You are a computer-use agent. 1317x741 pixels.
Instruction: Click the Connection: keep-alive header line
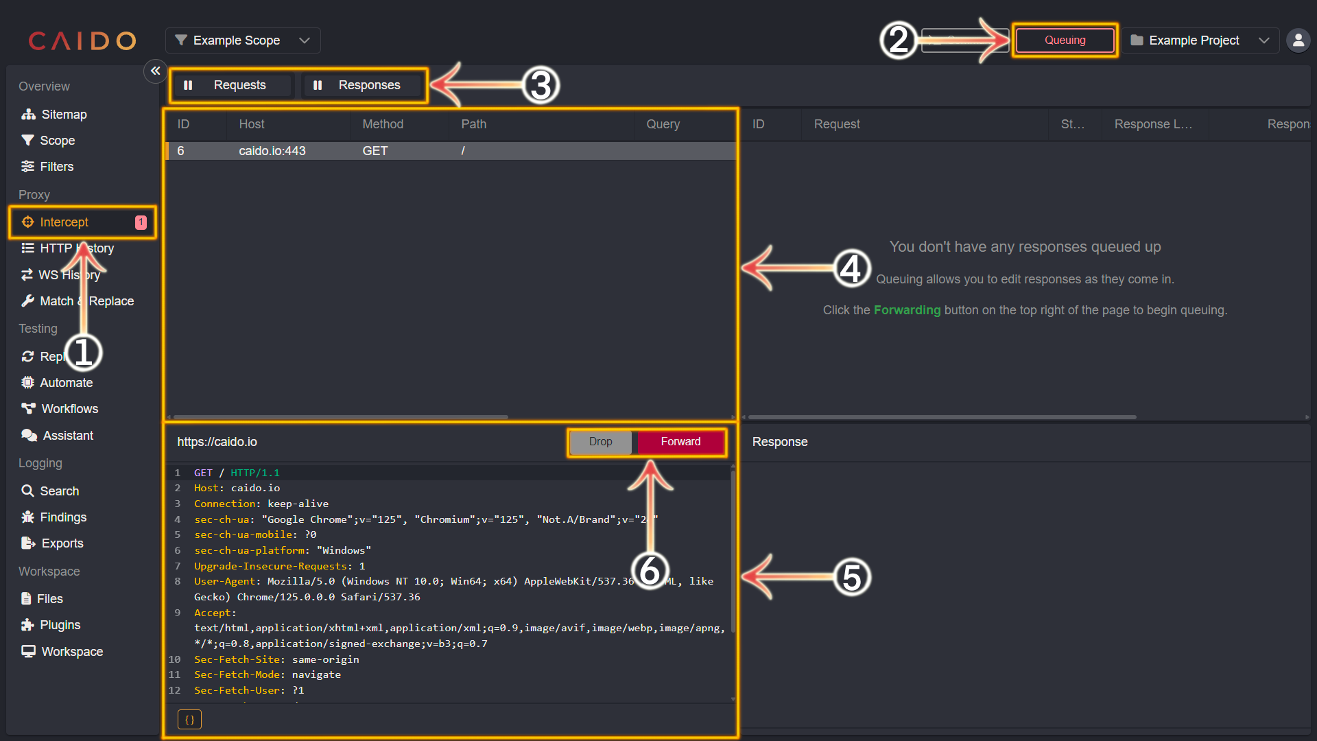tap(261, 504)
